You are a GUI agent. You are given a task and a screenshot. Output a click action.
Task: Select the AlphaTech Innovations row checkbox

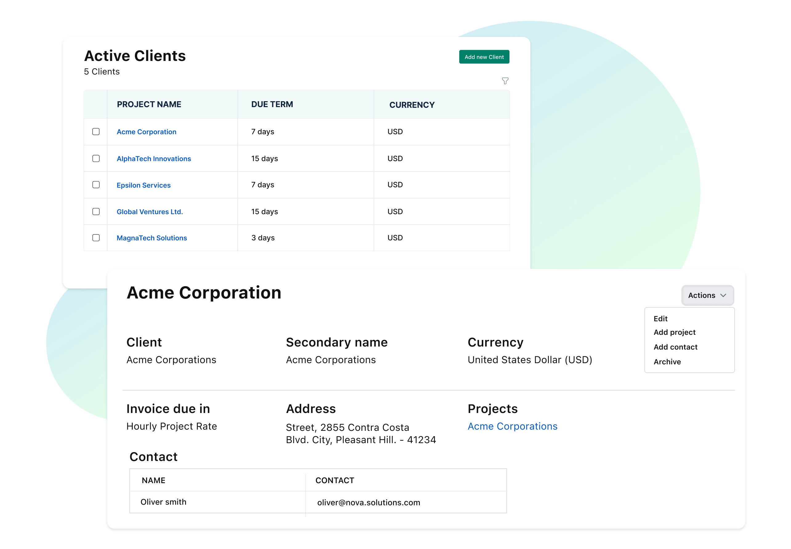[x=96, y=158]
